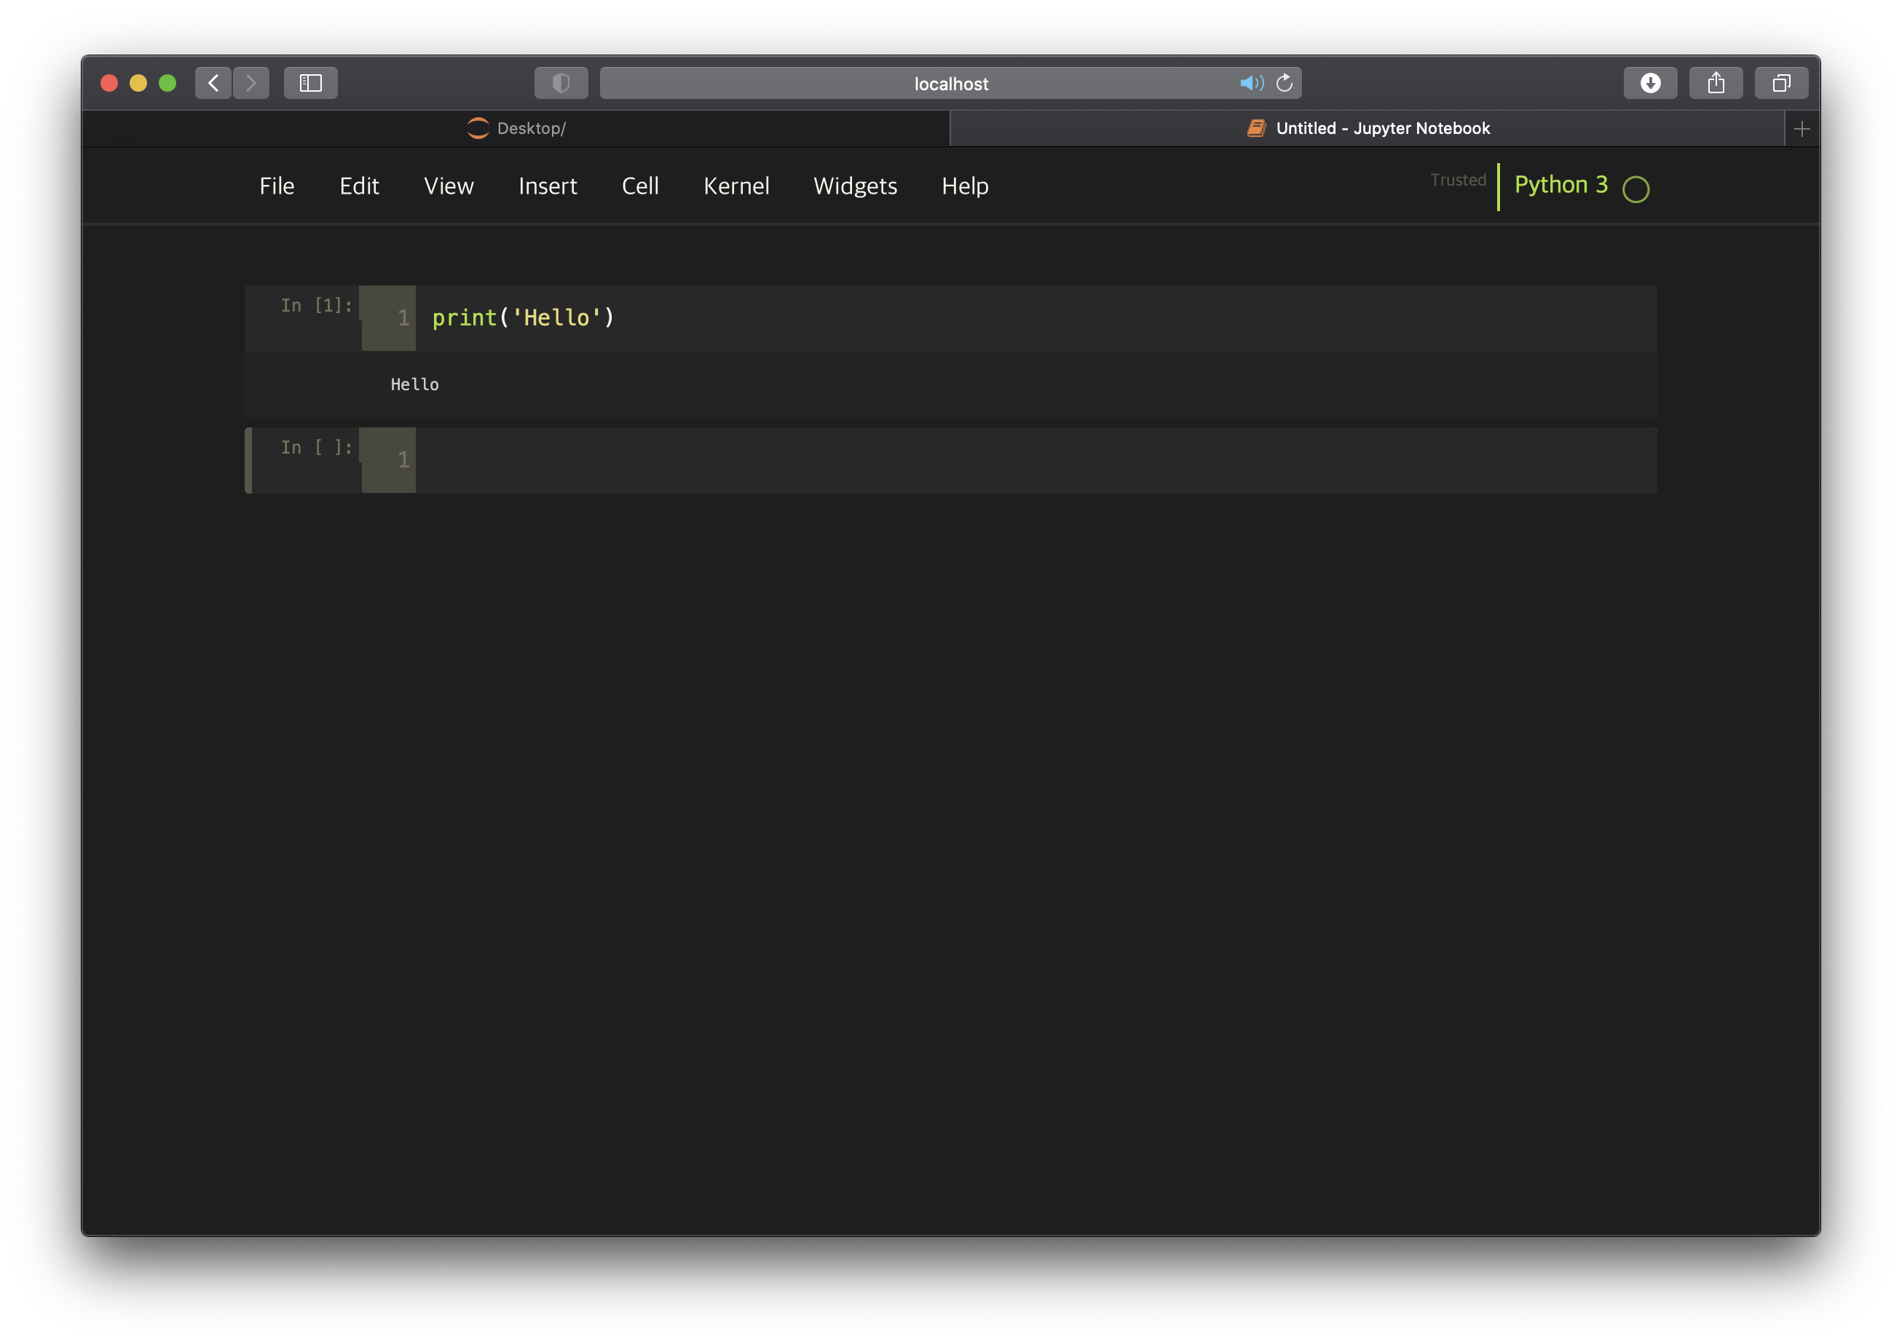Switch to the Desktop/ tab
The height and width of the screenshot is (1344, 1902).
(516, 128)
